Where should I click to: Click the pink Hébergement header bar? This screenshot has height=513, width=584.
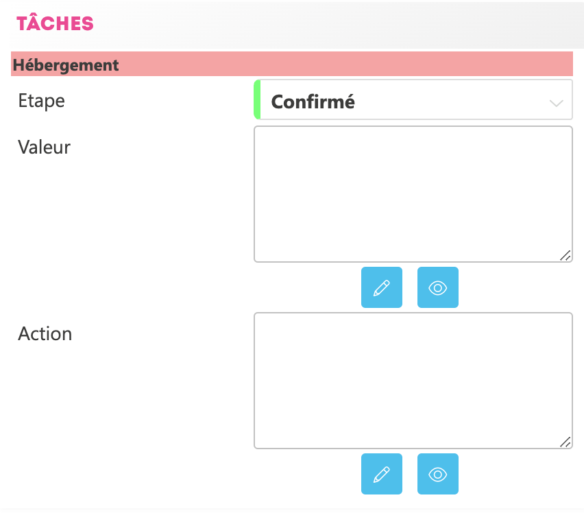coord(343,64)
